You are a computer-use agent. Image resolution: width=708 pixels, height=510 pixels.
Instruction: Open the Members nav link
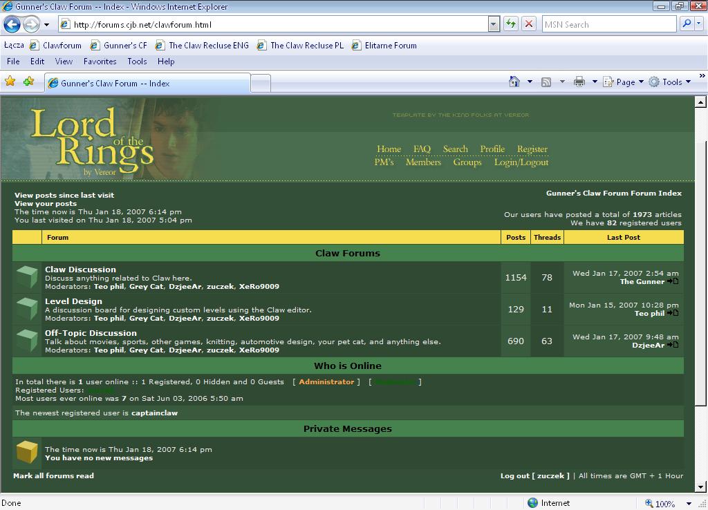(x=423, y=162)
